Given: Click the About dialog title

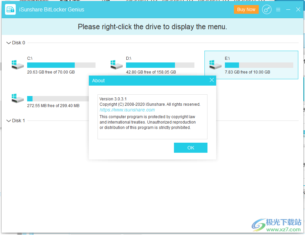Looking at the screenshot, I should click(x=98, y=81).
